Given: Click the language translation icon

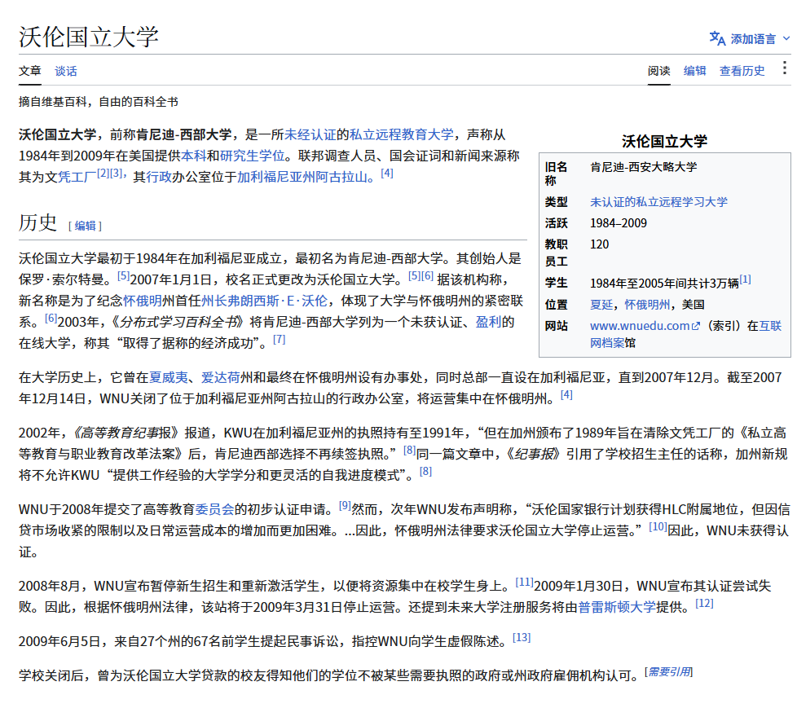Looking at the screenshot, I should pos(717,38).
